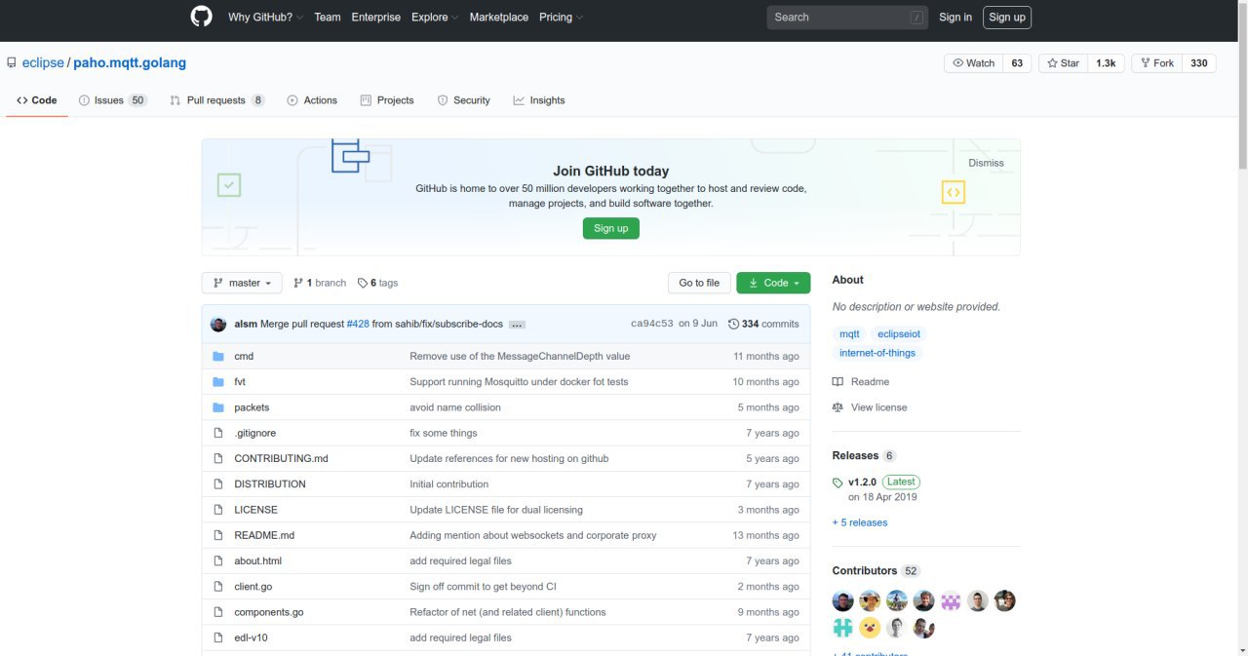View the star count 1.3k
The width and height of the screenshot is (1248, 656).
tap(1106, 63)
